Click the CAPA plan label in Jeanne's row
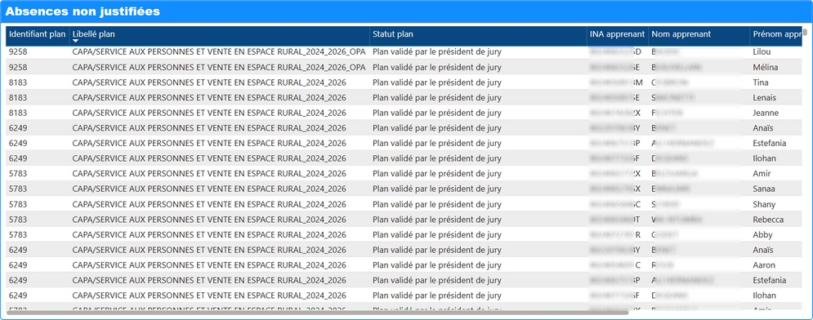813x320 pixels. [209, 113]
